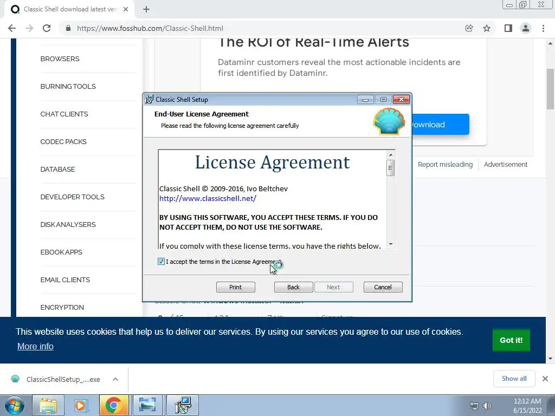Expand download item options chevron
Viewport: 555px width, 416px height.
click(x=115, y=379)
